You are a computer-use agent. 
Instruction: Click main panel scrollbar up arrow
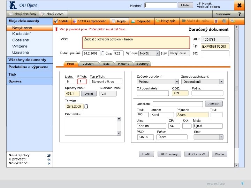237,27
